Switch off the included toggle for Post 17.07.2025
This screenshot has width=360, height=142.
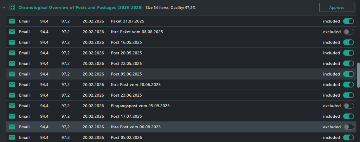click(x=348, y=116)
